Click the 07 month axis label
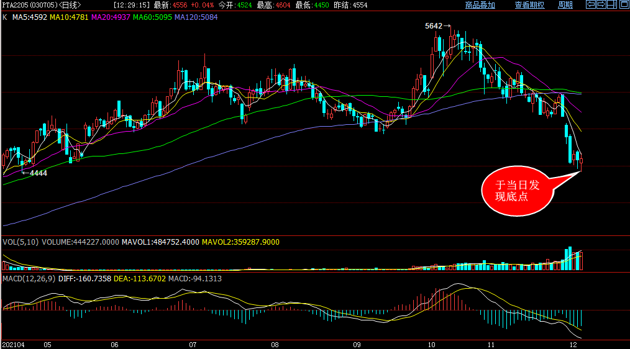 tap(193, 345)
